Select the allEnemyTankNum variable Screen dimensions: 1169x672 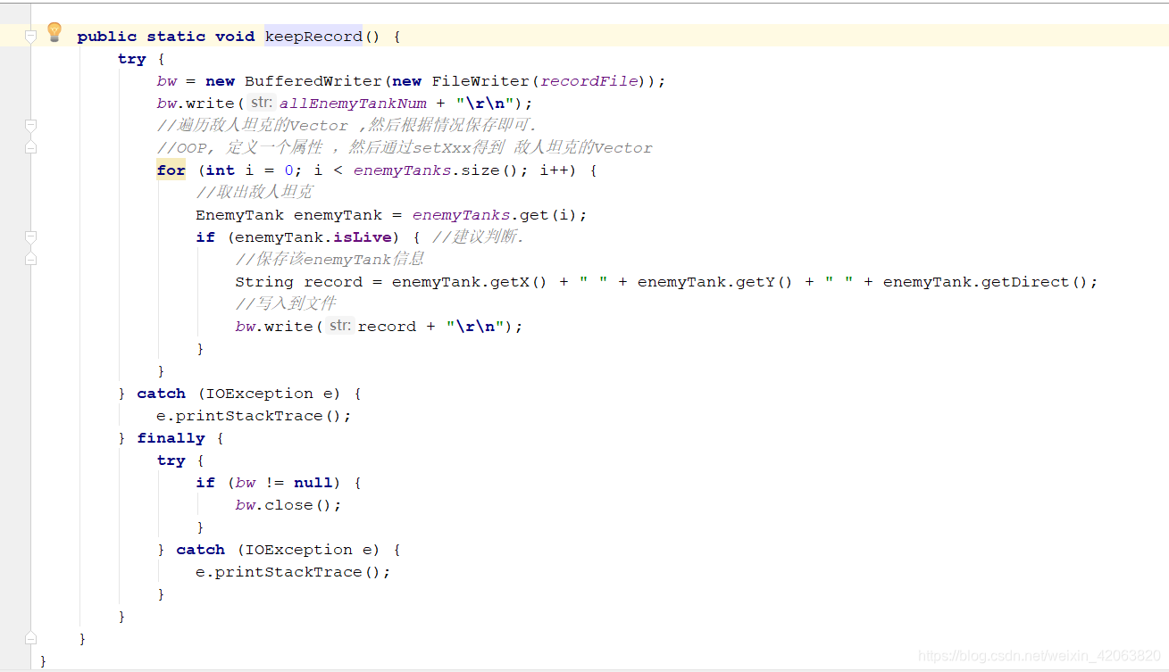click(x=354, y=104)
